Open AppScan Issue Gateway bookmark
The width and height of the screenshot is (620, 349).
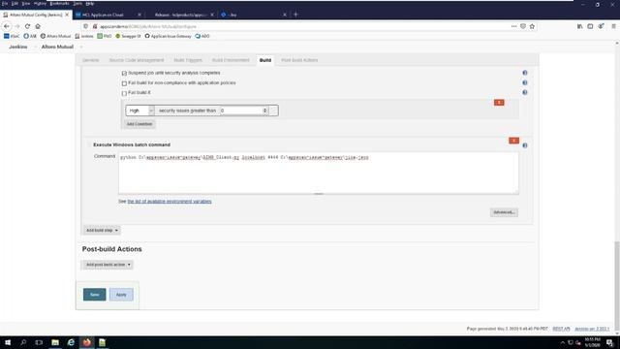(x=168, y=36)
